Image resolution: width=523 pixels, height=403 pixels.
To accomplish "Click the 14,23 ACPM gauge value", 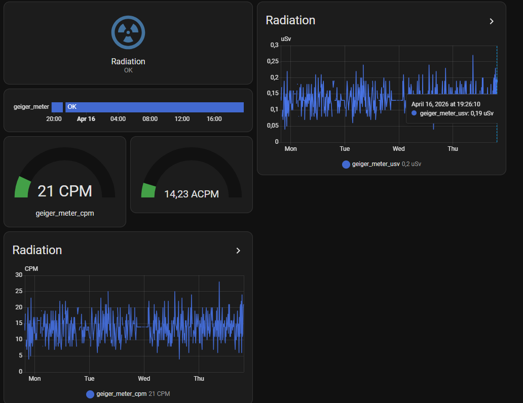I will pos(192,193).
